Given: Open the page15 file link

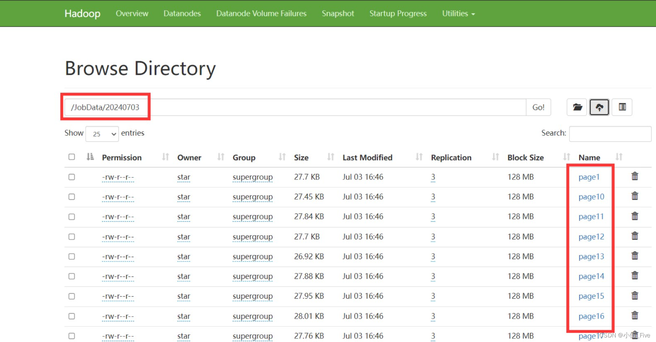Looking at the screenshot, I should pos(591,296).
